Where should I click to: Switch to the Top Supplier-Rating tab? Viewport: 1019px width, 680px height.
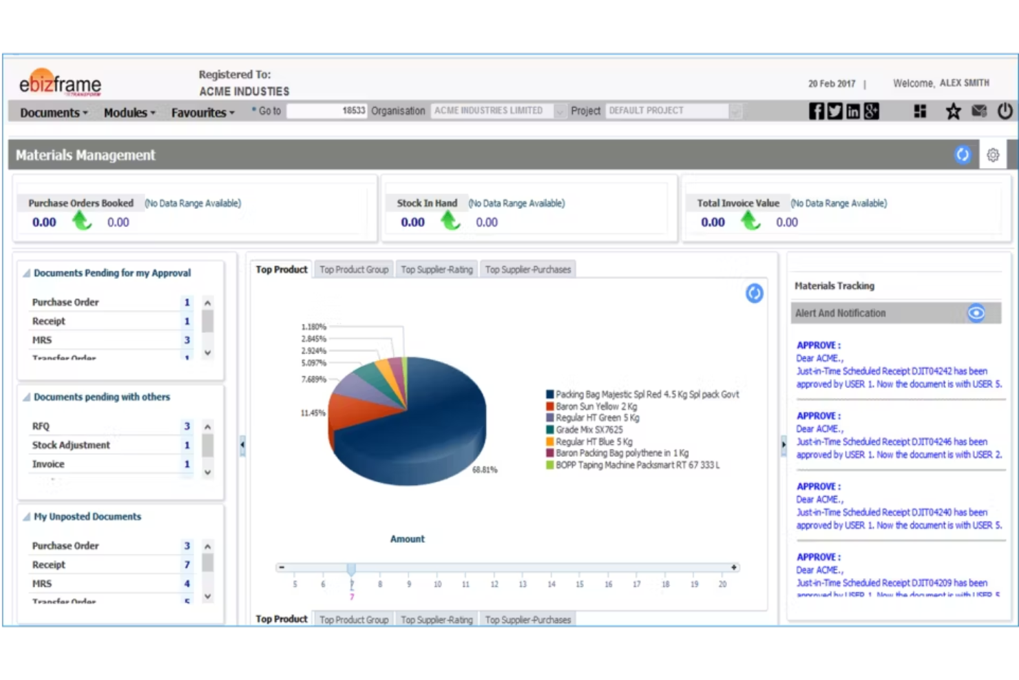pos(437,269)
